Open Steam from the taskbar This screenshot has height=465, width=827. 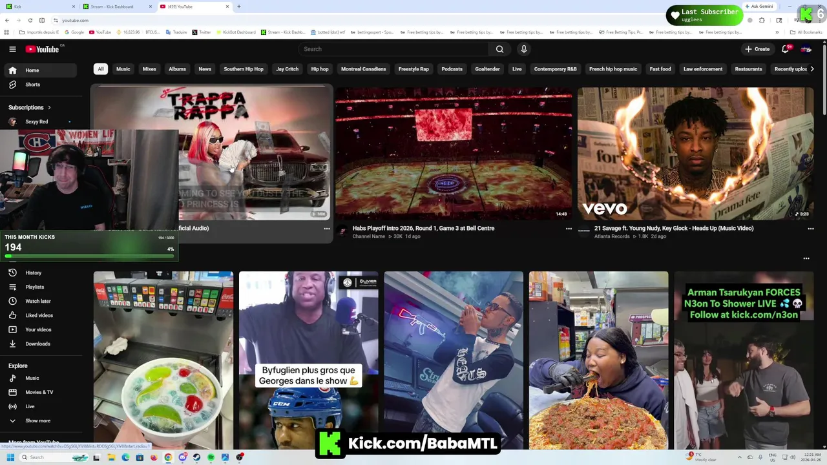[196, 457]
